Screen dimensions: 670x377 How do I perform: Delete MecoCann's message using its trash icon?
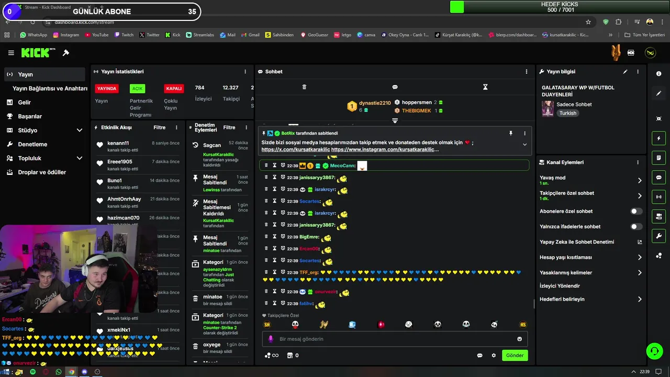coord(266,165)
